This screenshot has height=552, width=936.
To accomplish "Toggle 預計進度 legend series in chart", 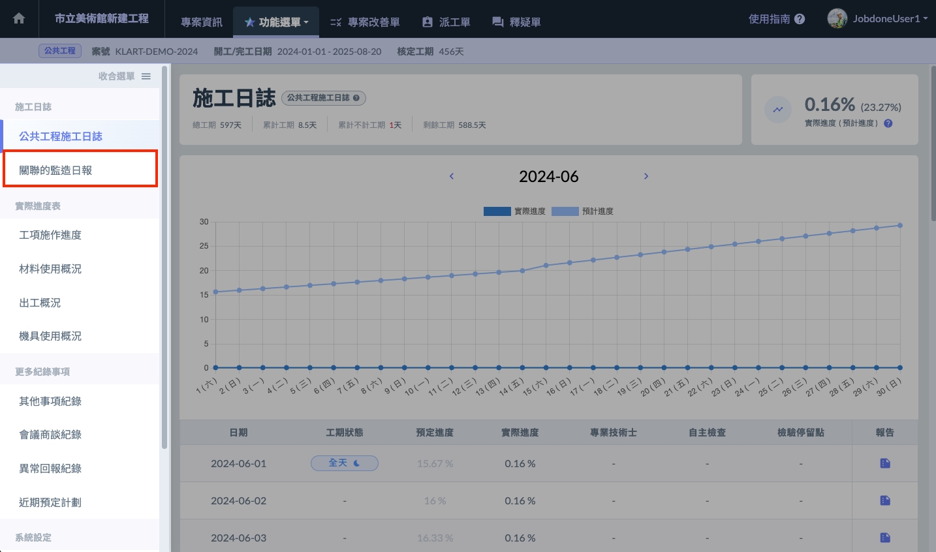I will [x=582, y=211].
